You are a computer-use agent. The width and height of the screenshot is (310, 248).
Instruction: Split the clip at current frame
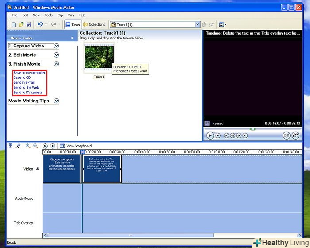pos(287,136)
